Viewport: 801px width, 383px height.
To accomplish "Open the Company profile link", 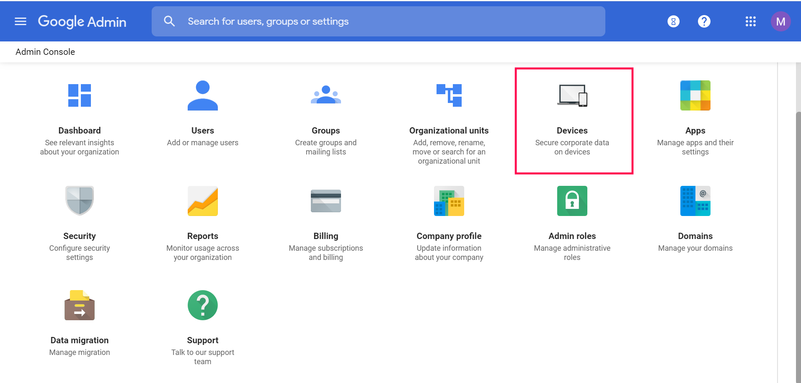I will (449, 236).
